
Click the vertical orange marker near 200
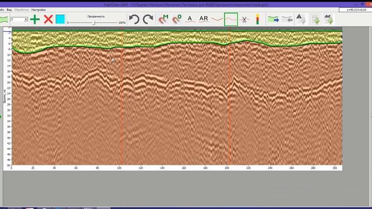coord(230,96)
